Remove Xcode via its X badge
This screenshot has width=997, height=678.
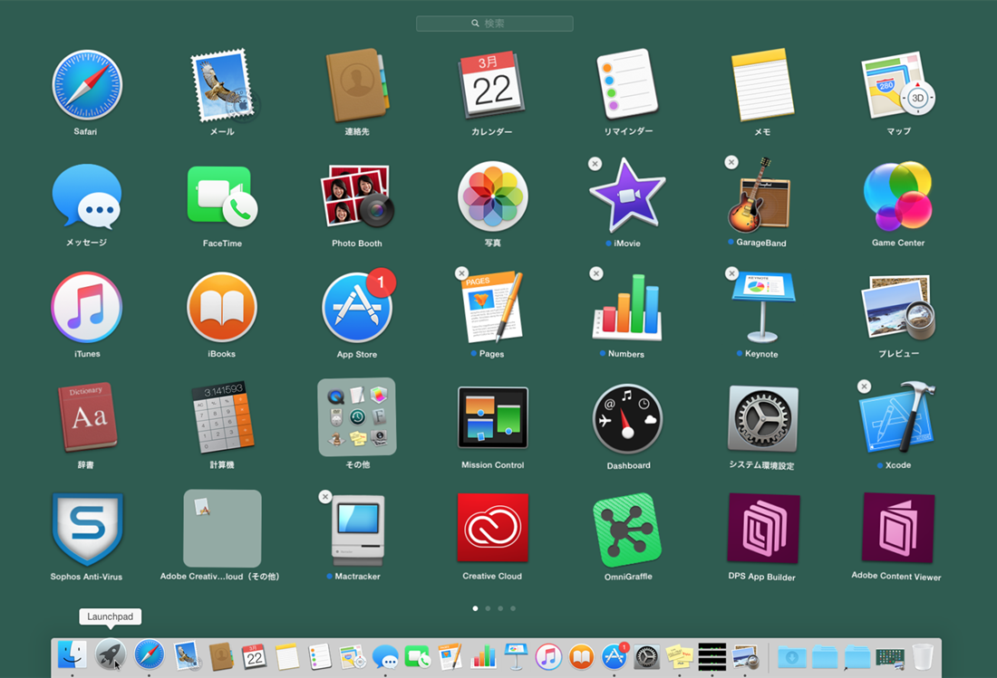coord(865,387)
